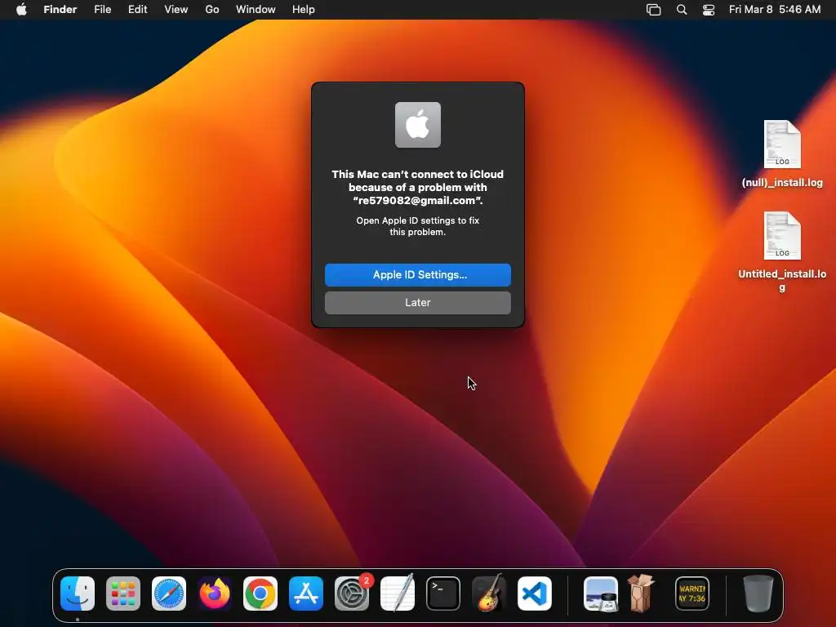
Task: Open the Preview app dock icon
Action: tap(601, 594)
